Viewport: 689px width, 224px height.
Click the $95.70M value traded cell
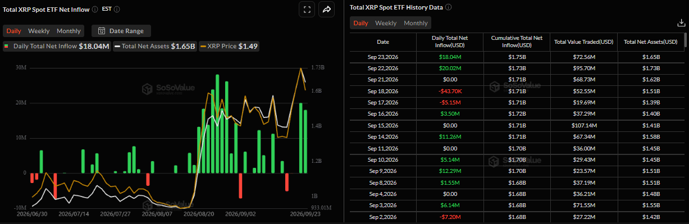tap(583, 68)
